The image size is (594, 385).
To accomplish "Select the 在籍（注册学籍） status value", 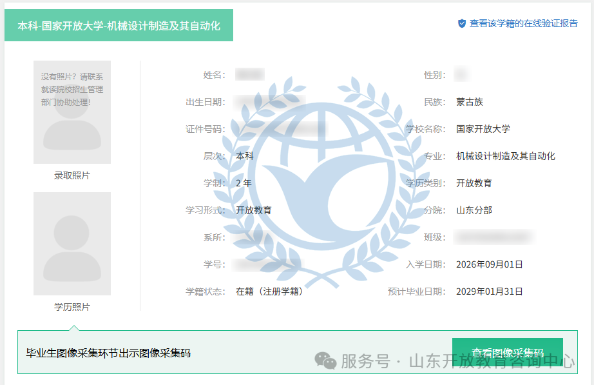I will click(269, 291).
